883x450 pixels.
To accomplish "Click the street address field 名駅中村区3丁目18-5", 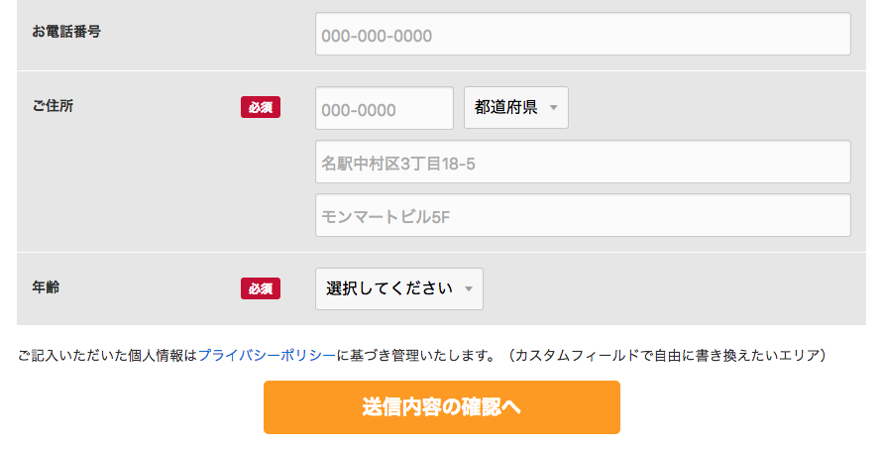I will [583, 162].
